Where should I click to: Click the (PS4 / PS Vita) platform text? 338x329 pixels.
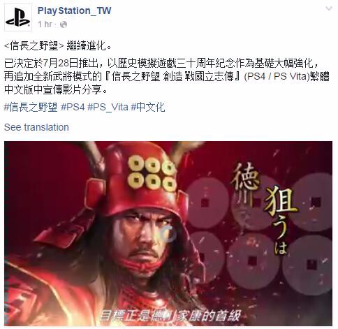pyautogui.click(x=277, y=76)
